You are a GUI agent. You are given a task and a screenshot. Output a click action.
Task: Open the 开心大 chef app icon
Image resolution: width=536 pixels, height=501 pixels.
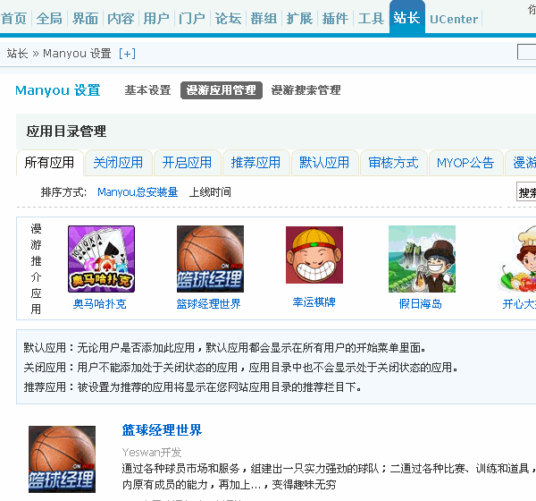(x=517, y=259)
